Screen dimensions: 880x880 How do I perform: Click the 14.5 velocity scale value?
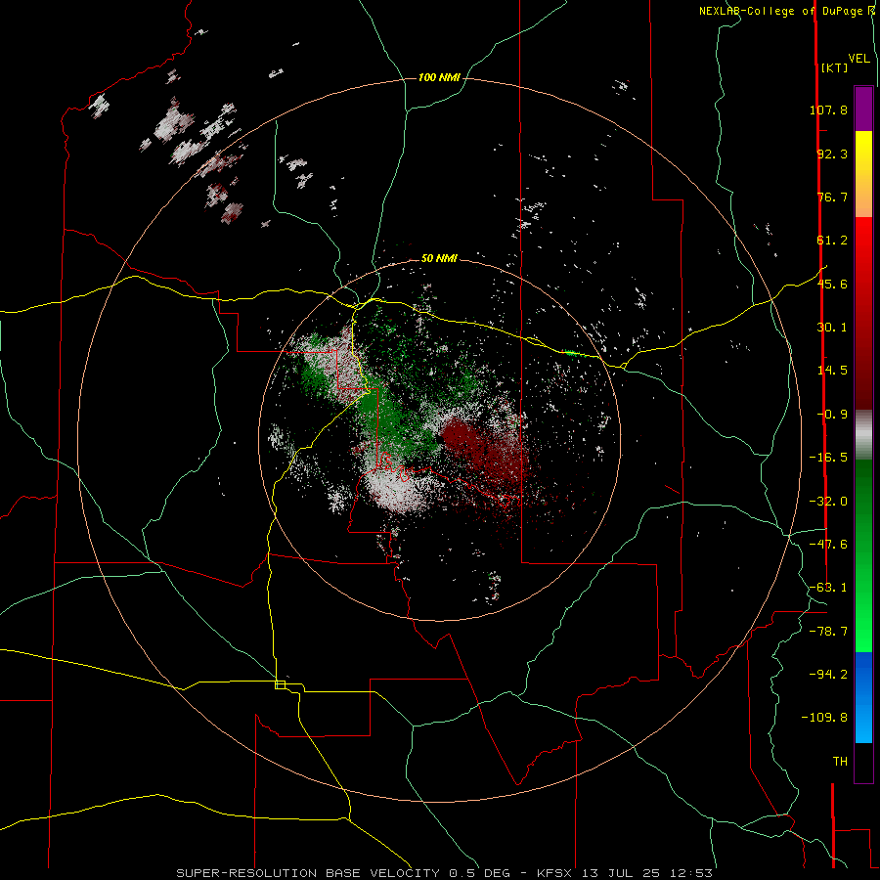coord(832,371)
